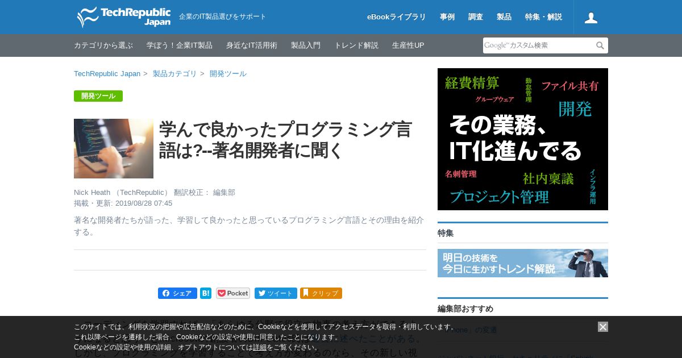Click the date 2019/08/28 07:45
This screenshot has width=682, height=358.
coord(144,203)
